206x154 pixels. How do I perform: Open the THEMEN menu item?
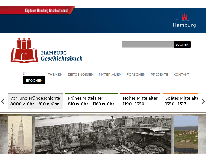[55, 74]
